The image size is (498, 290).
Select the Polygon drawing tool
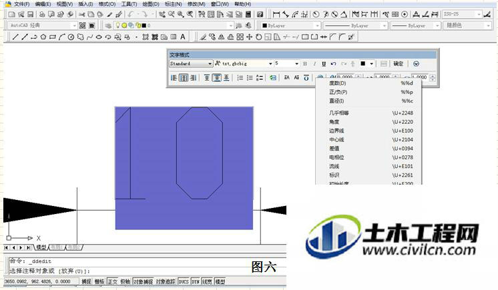click(43, 37)
